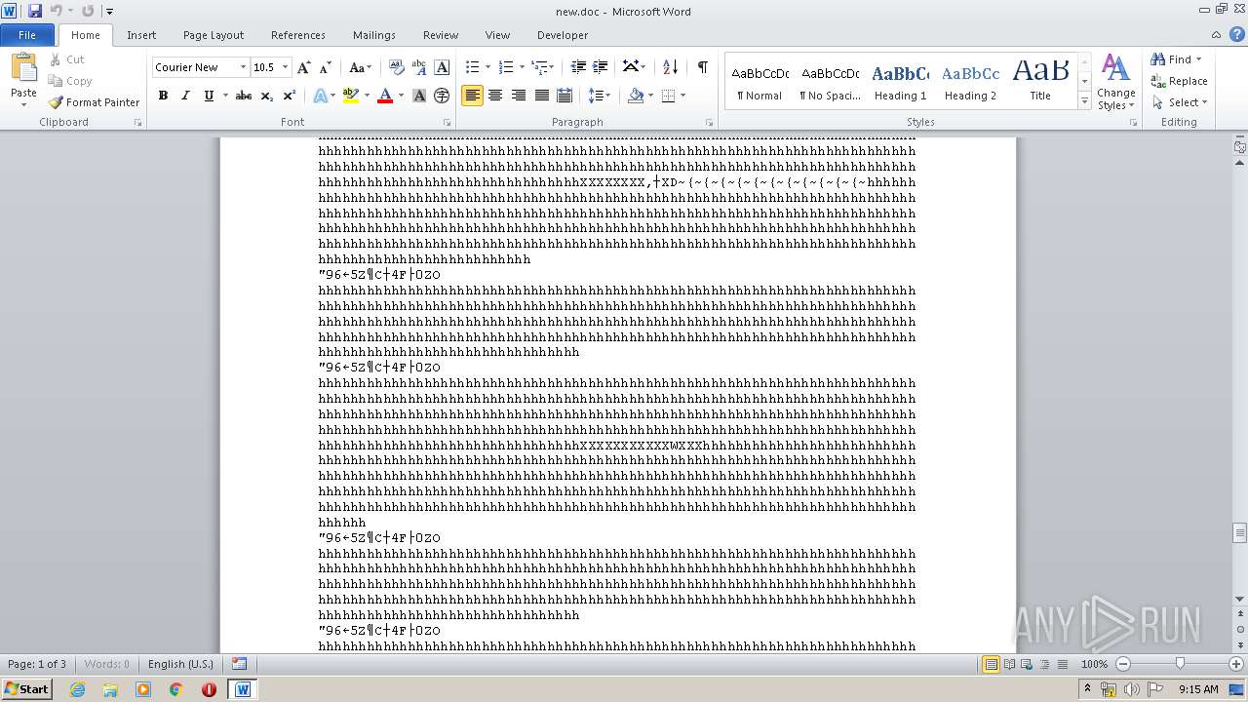1248x702 pixels.
Task: Apply red font color
Action: [x=385, y=96]
